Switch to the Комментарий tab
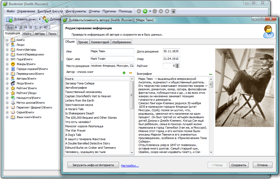This screenshot has width=280, height=179. (100, 42)
